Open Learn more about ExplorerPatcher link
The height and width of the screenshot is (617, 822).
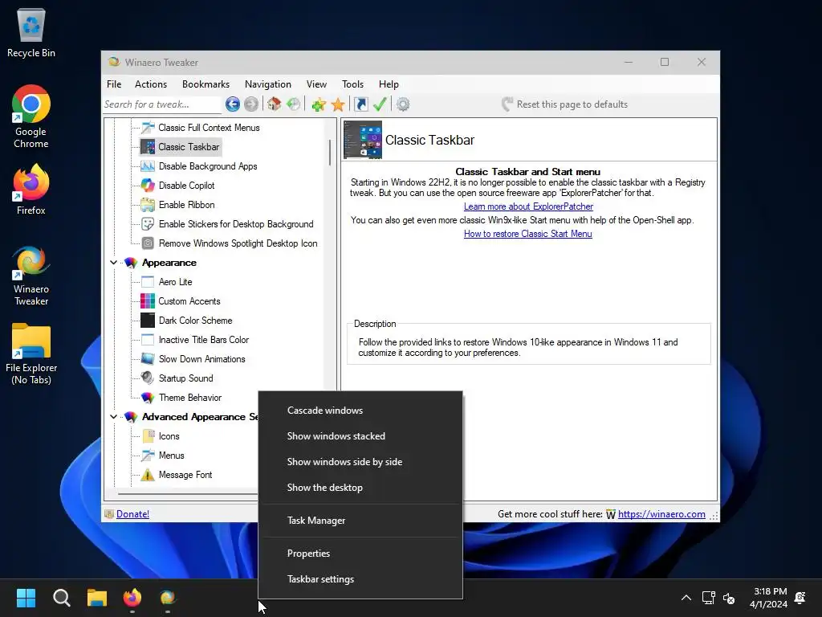tap(528, 206)
